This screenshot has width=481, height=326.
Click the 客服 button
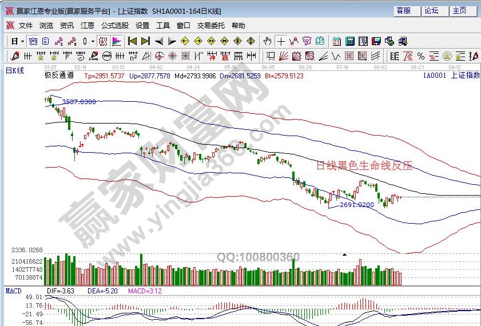click(x=404, y=11)
